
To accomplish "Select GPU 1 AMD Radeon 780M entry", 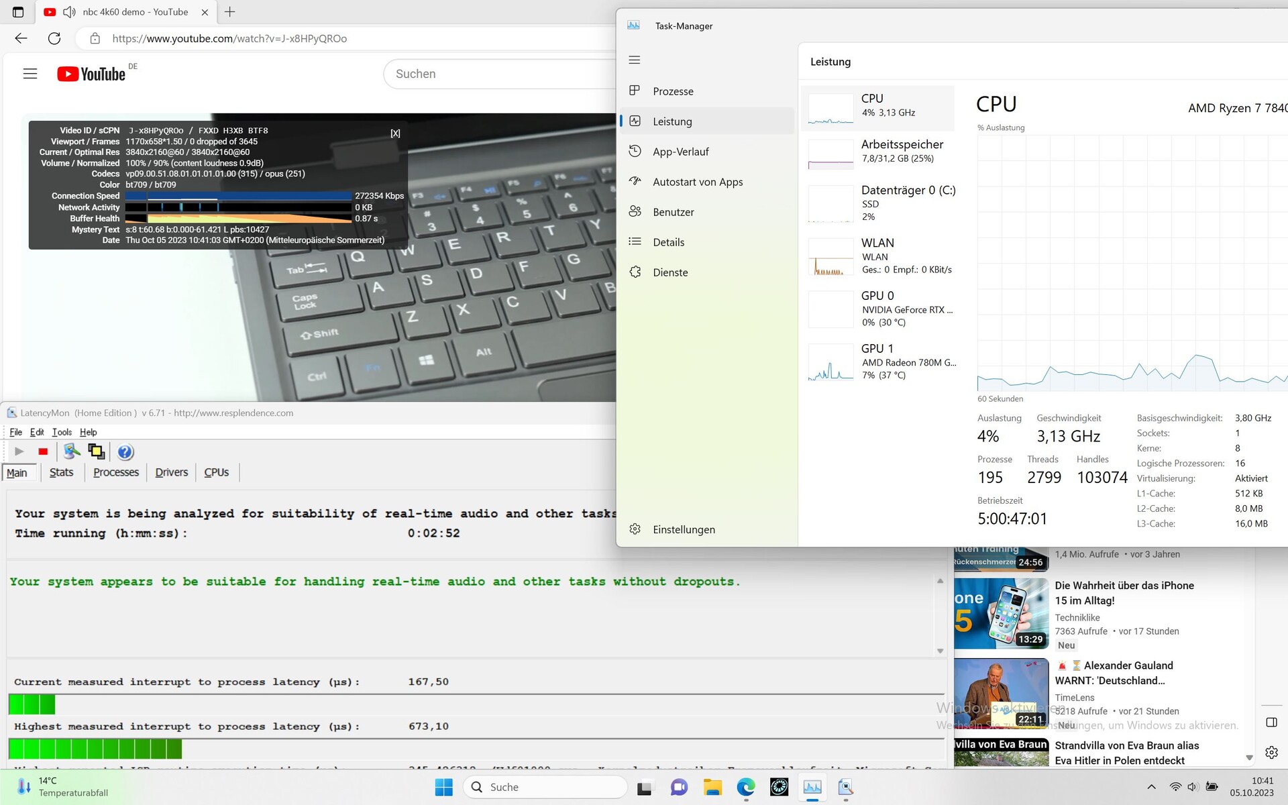I will [878, 362].
